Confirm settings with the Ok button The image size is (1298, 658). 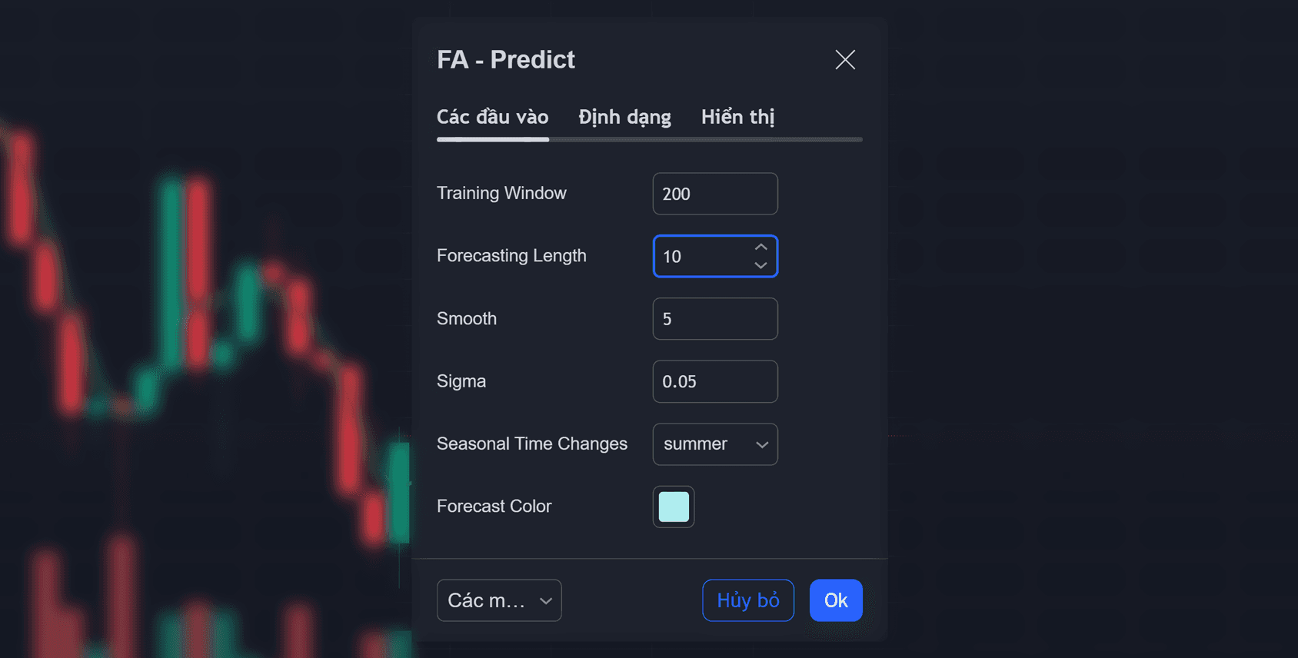click(x=836, y=600)
